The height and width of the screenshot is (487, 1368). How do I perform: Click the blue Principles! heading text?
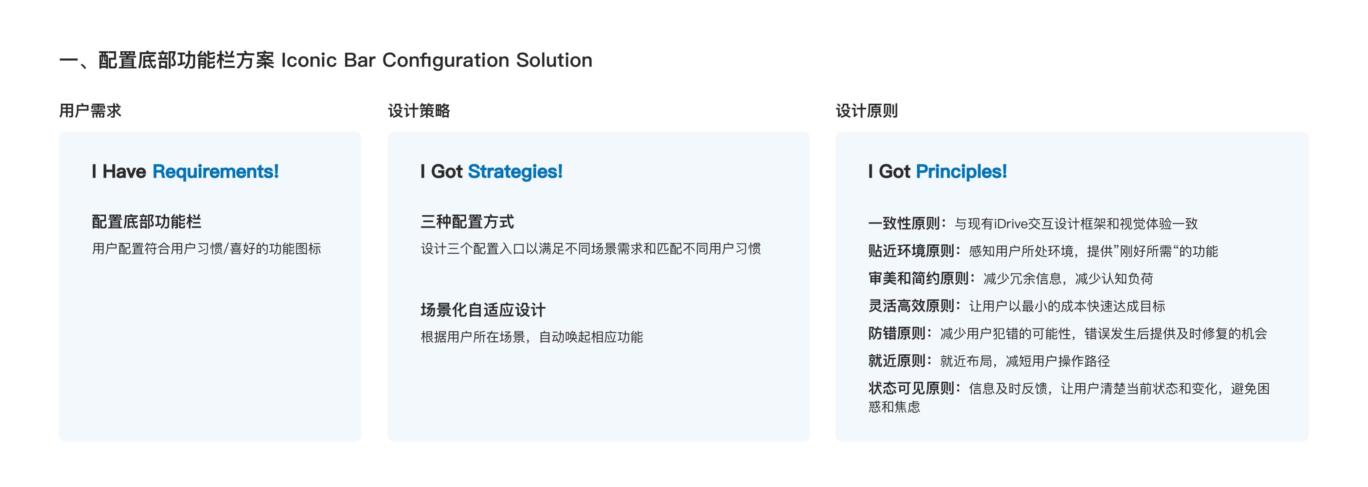(x=961, y=171)
